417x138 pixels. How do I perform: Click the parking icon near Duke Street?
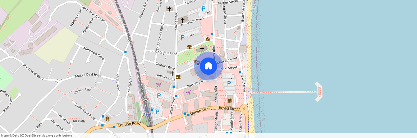click(x=203, y=8)
